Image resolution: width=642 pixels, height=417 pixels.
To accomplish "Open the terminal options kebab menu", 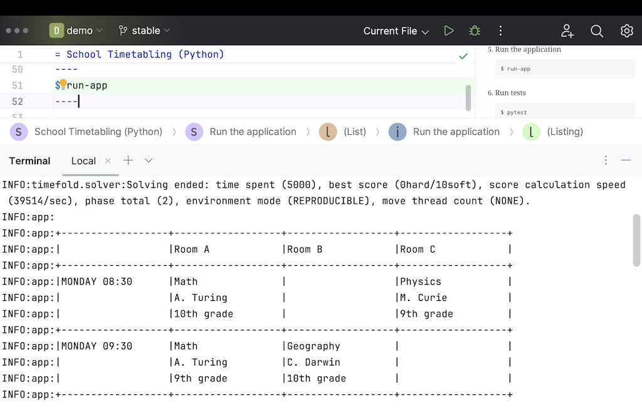I will (x=606, y=161).
